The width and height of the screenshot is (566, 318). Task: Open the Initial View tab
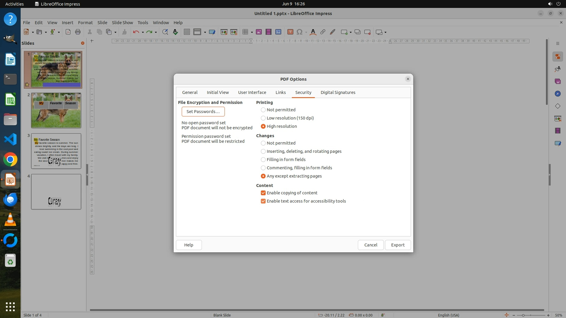[218, 92]
